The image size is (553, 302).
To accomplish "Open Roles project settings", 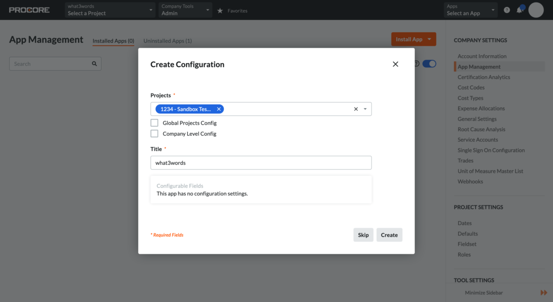I will [464, 254].
